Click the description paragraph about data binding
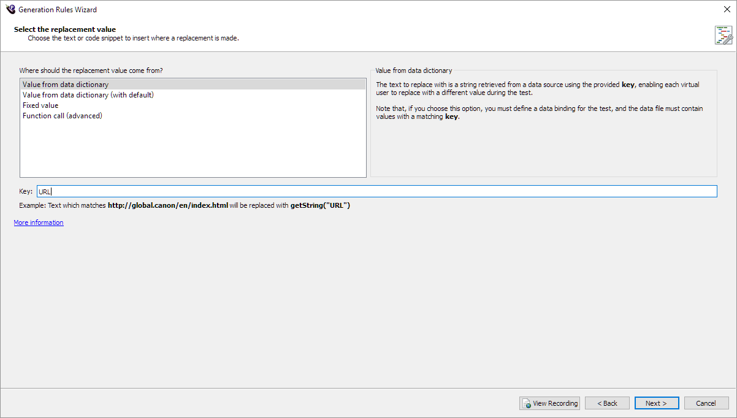 point(539,113)
